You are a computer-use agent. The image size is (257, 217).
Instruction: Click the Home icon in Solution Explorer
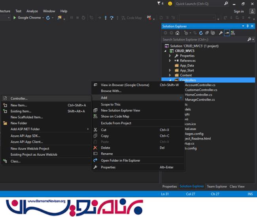[x=178, y=33]
